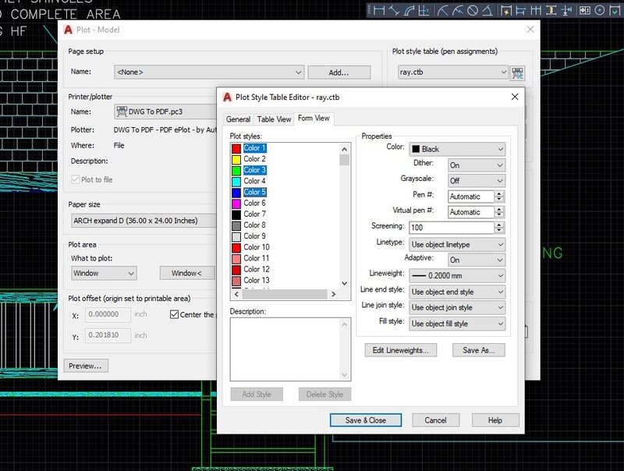Select the Linear dimension tool

tap(381, 10)
